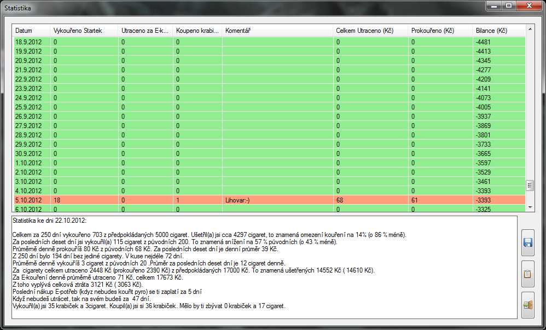Select the 22.9.2012 date cell
The image size is (546, 330).
[x=32, y=79]
